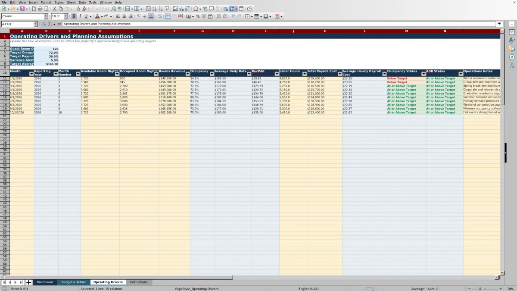Open the Format menu

46,2
